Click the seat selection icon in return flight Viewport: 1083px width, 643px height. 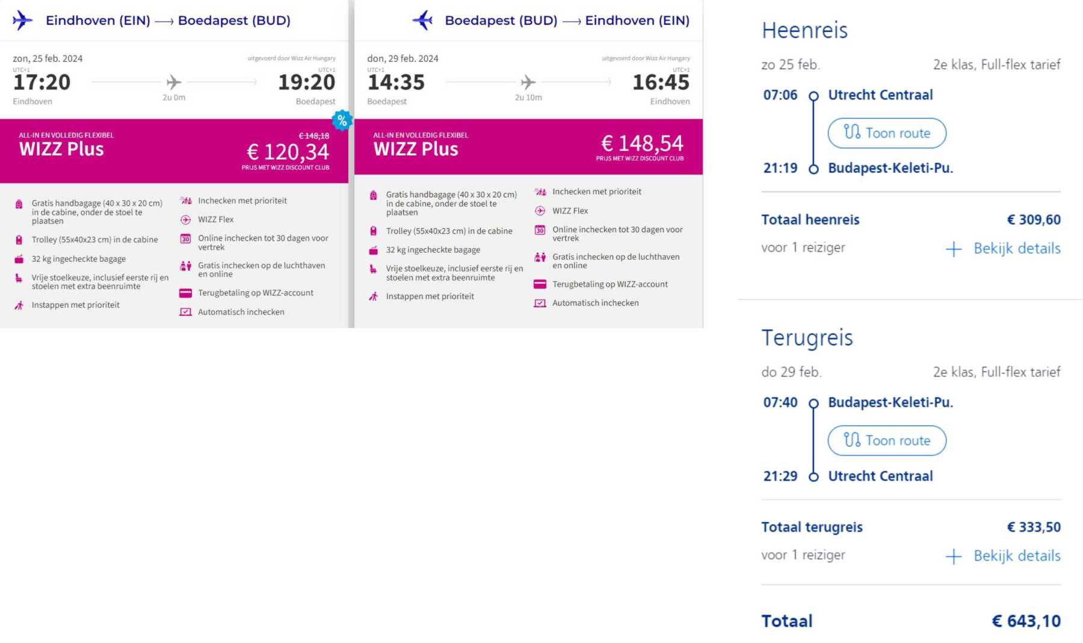pyautogui.click(x=374, y=269)
